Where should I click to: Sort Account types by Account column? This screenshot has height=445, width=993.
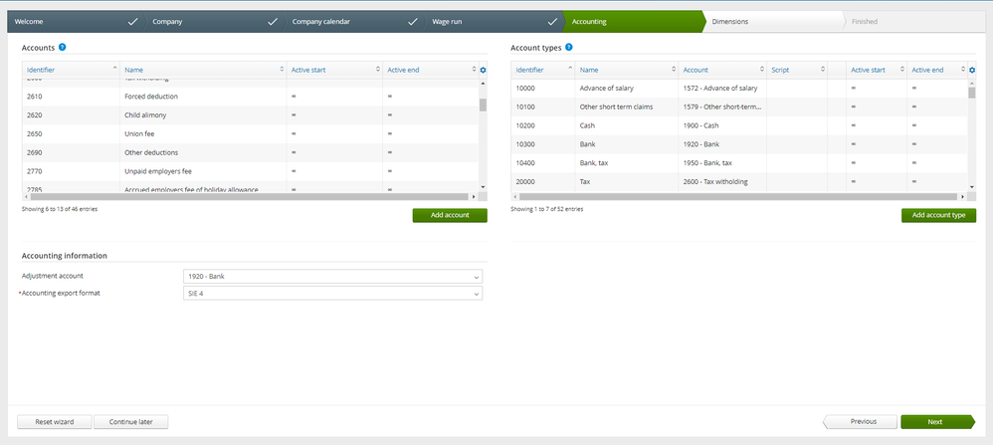[722, 70]
